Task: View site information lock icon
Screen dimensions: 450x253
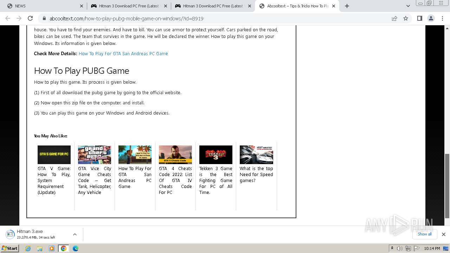Action: click(x=44, y=18)
